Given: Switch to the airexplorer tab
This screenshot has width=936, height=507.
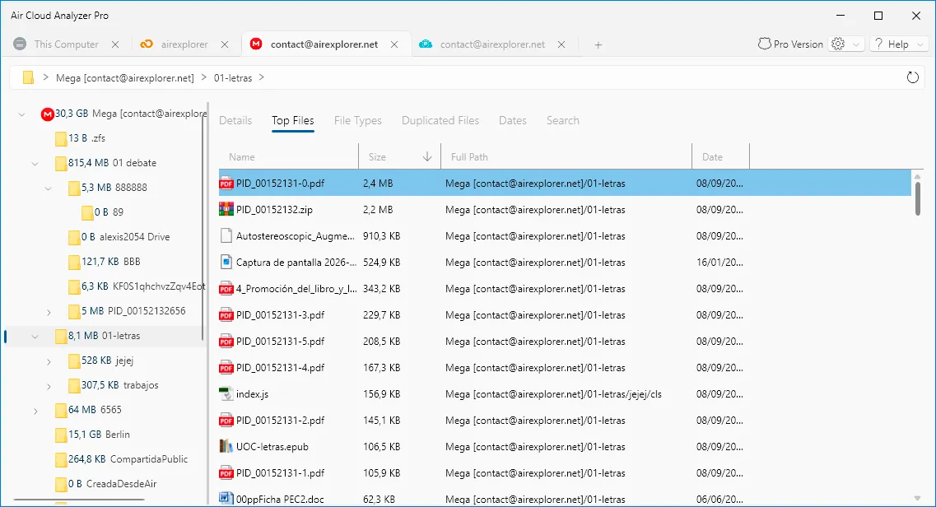Looking at the screenshot, I should (x=184, y=44).
